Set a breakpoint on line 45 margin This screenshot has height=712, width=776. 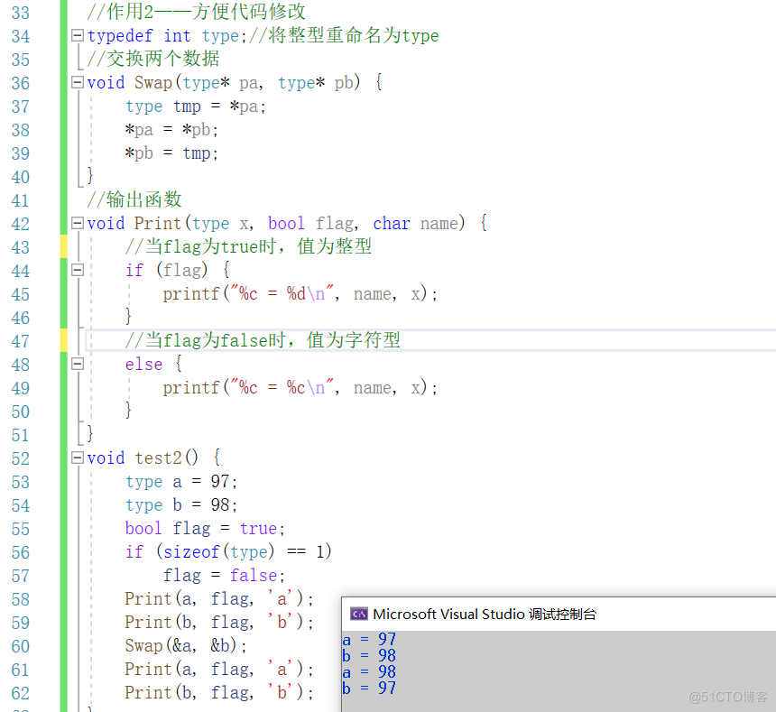point(9,293)
